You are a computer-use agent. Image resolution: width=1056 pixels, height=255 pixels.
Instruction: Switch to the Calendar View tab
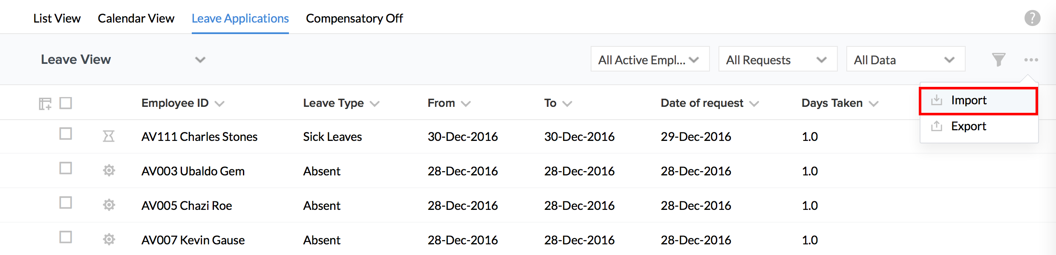(x=136, y=18)
